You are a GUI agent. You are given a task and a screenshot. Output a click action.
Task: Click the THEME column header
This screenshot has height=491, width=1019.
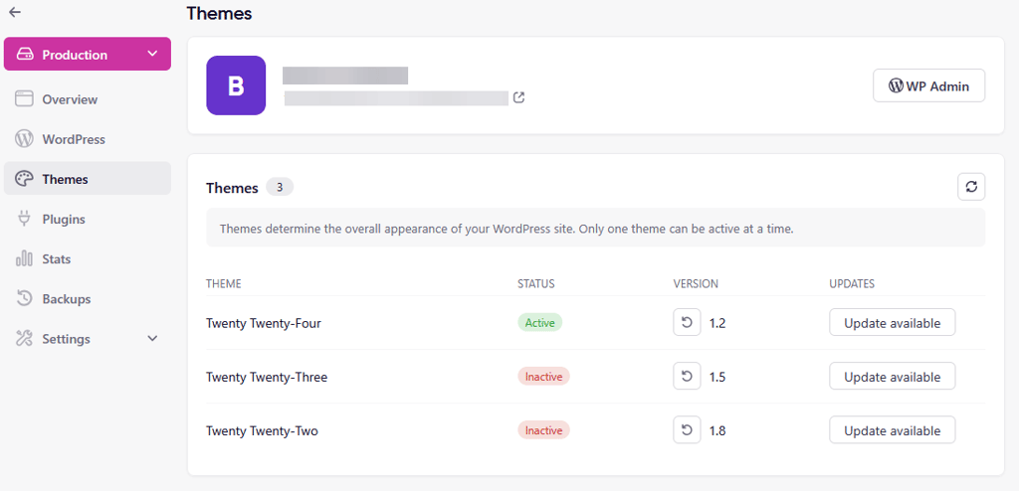(224, 284)
